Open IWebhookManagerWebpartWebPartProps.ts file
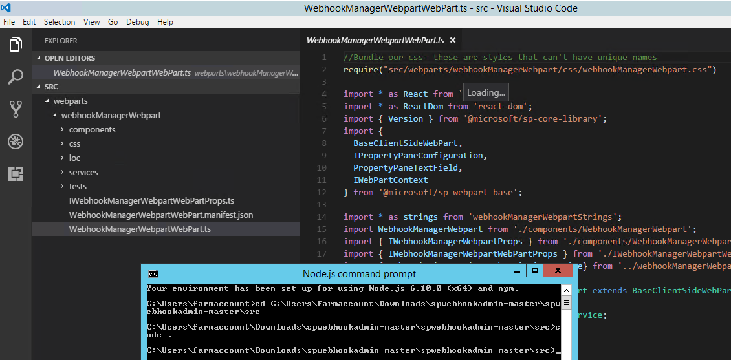Screen dimensions: 731x360 click(151, 201)
